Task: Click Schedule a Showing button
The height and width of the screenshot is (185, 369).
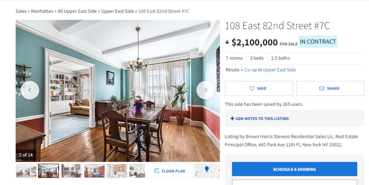Action: point(294,169)
